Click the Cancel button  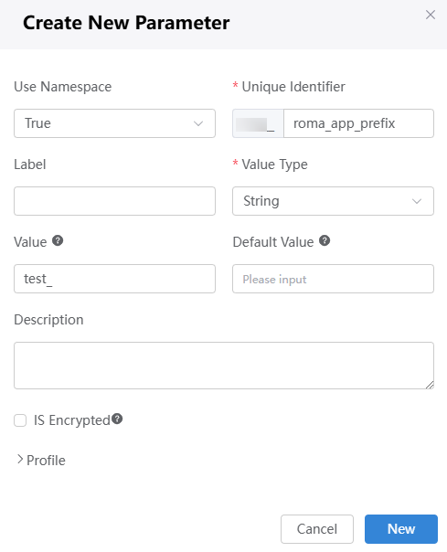click(x=317, y=529)
